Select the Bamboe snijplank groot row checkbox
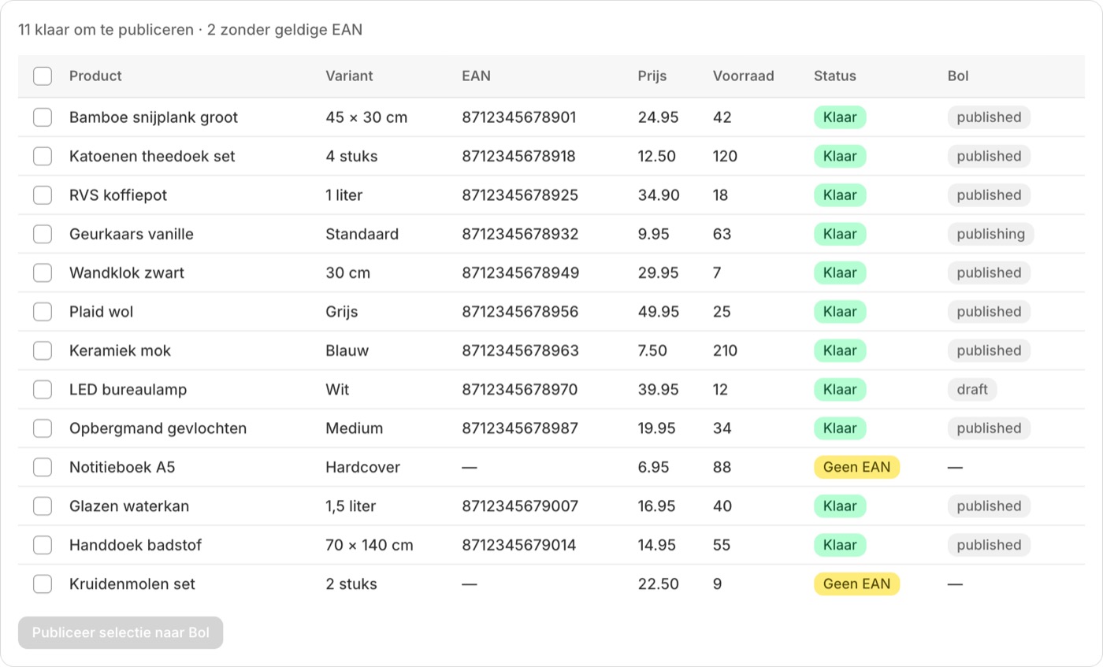 [43, 117]
